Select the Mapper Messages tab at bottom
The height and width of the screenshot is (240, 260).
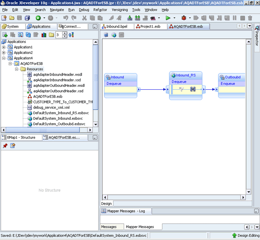point(140,227)
